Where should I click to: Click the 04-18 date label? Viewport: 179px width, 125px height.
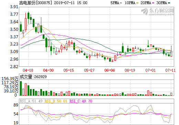pos(28,70)
